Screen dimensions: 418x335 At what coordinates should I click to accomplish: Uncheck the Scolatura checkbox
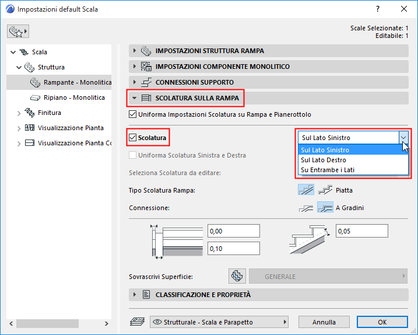[132, 138]
